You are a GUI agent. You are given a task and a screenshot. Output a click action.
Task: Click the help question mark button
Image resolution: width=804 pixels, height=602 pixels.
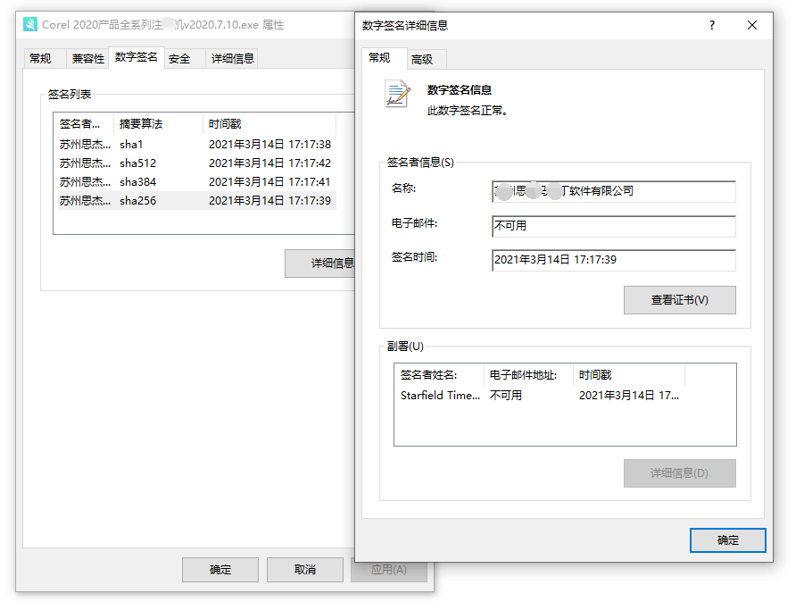pyautogui.click(x=712, y=25)
